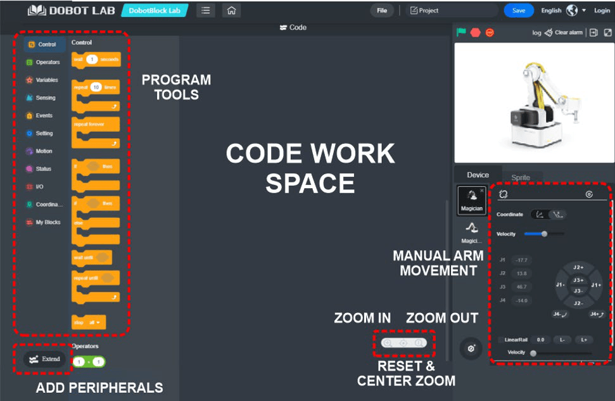This screenshot has height=401, width=615.
Task: Open the File menu
Action: click(x=382, y=11)
